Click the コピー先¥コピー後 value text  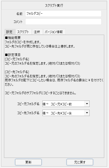pos(61,113)
